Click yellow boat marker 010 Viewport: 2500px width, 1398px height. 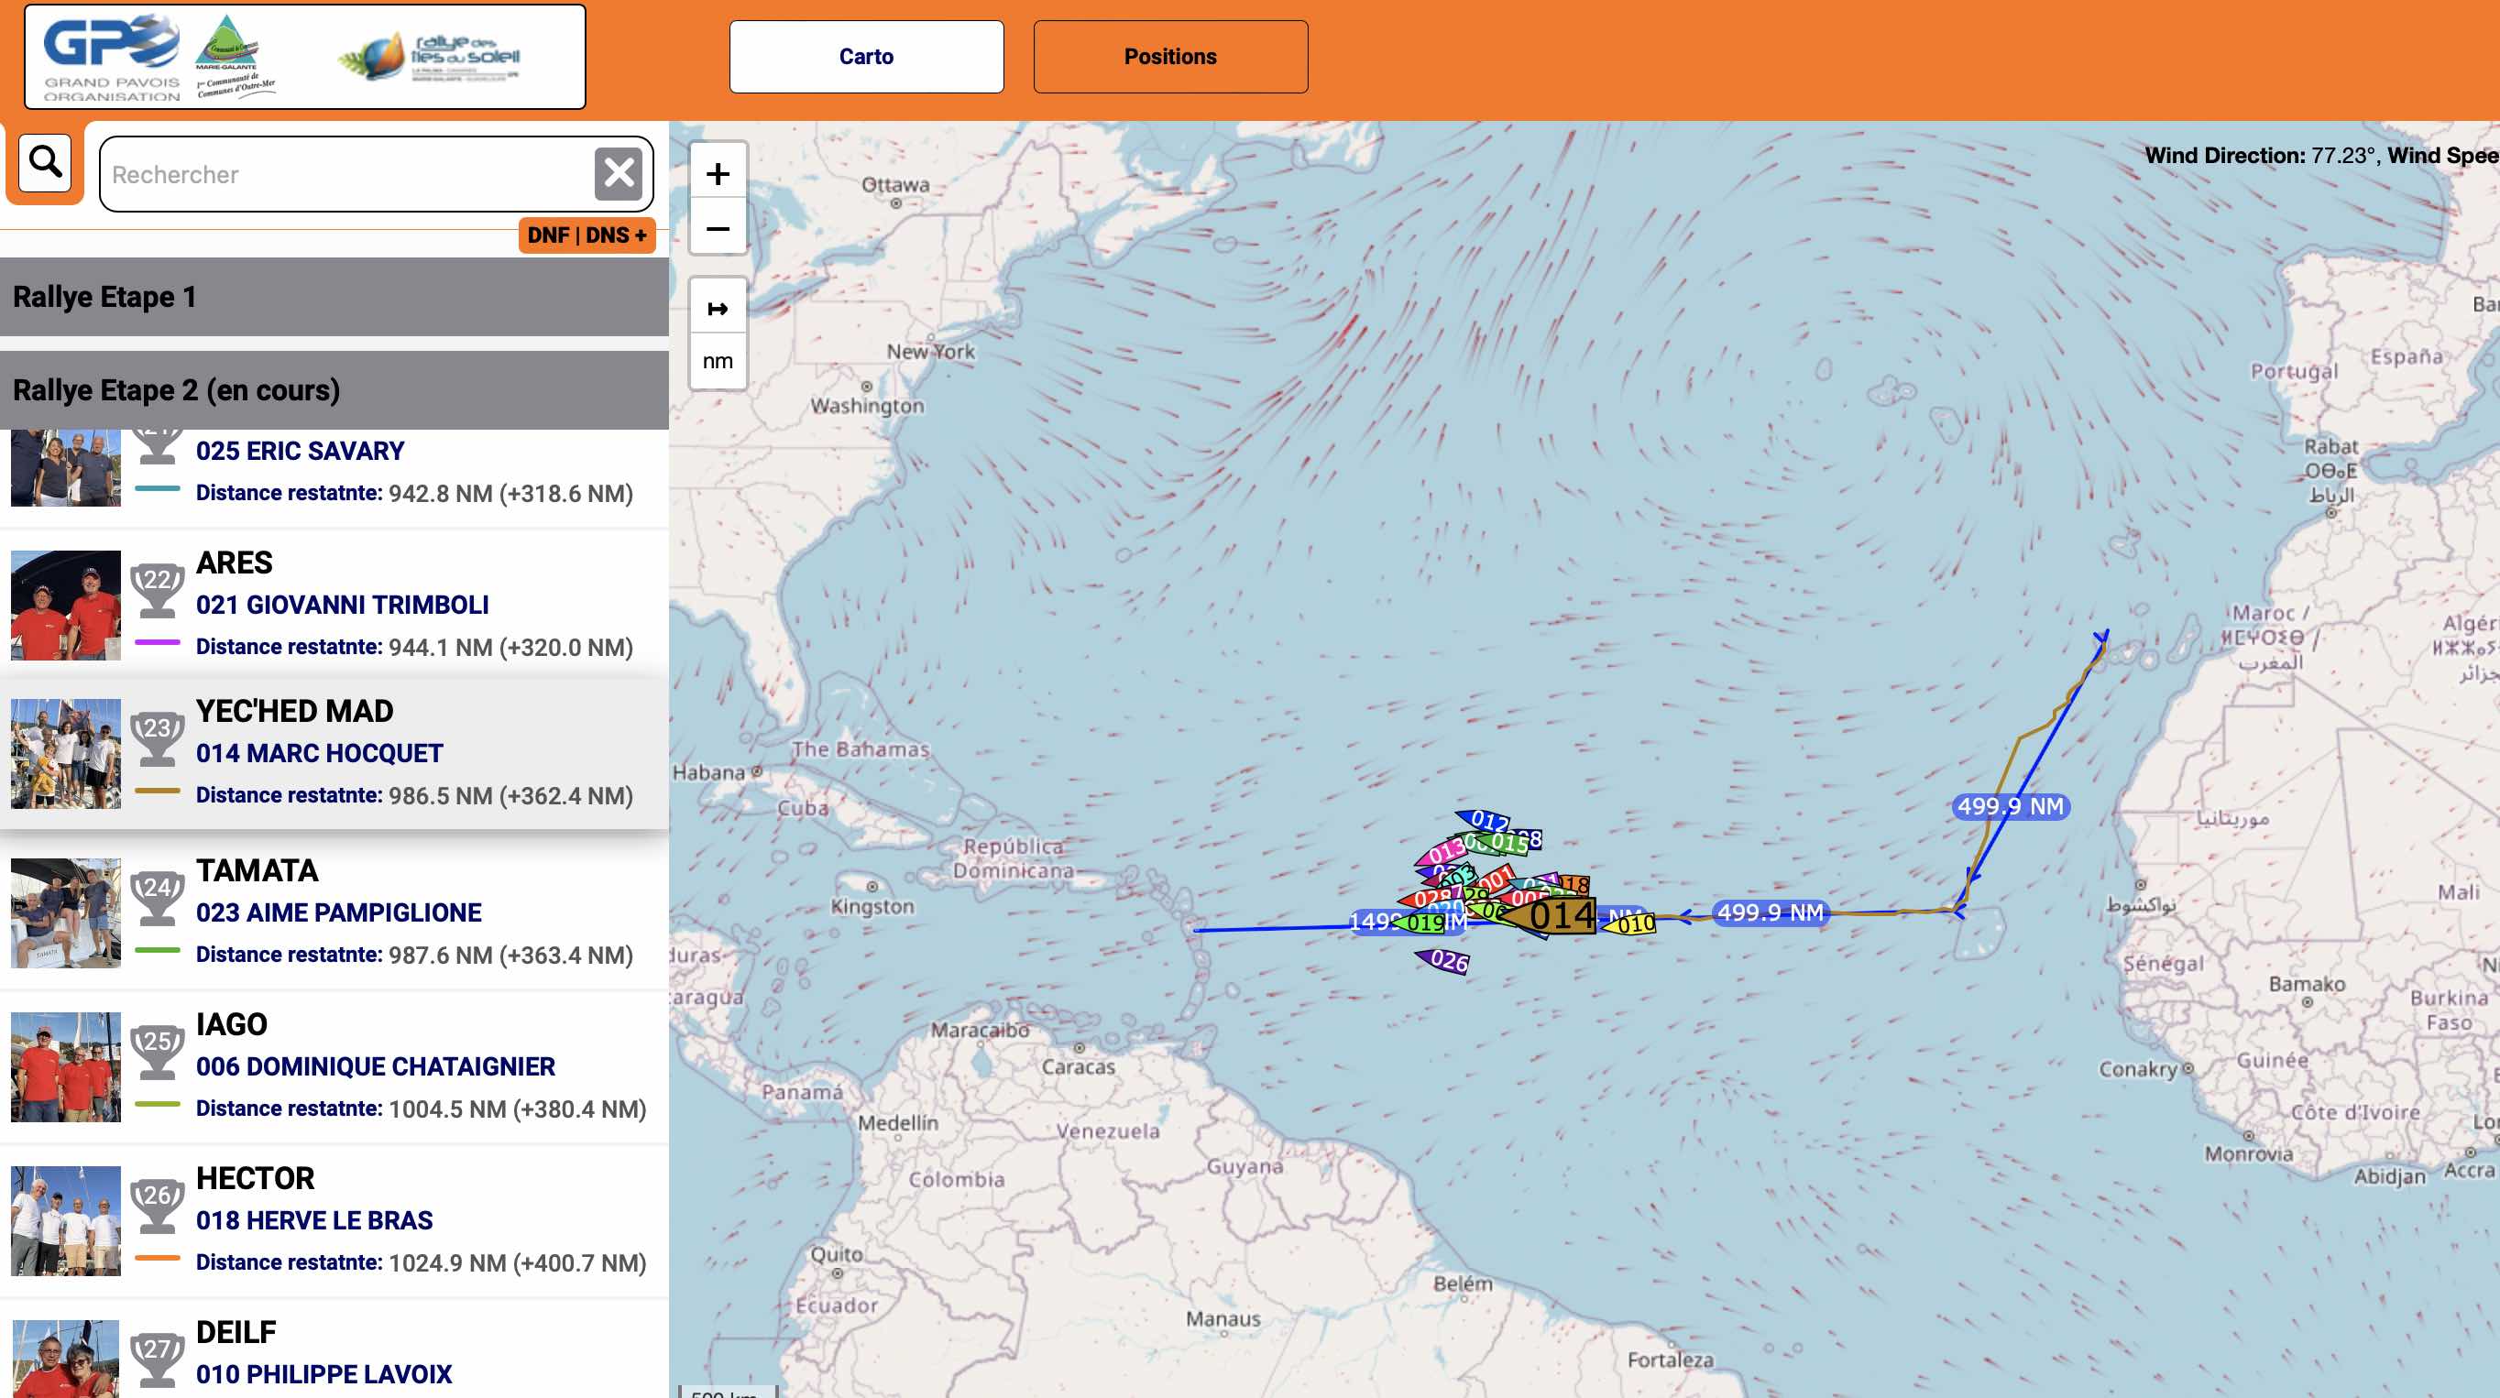1632,923
